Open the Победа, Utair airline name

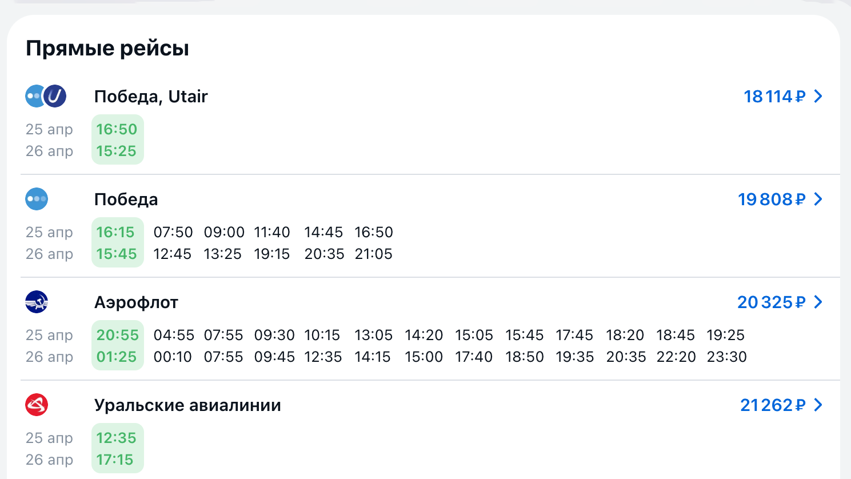(151, 97)
